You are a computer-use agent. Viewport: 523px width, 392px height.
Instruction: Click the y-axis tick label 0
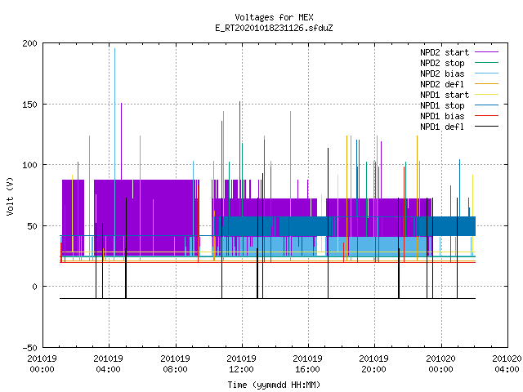(34, 287)
